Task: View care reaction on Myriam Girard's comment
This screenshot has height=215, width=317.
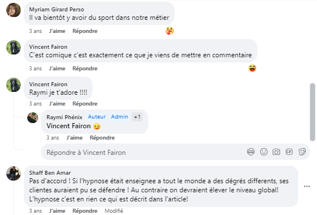Action: (169, 31)
